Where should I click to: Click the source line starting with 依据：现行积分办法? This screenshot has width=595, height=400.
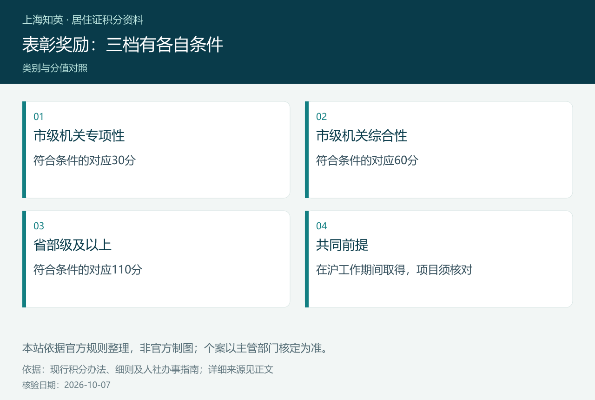click(x=148, y=370)
